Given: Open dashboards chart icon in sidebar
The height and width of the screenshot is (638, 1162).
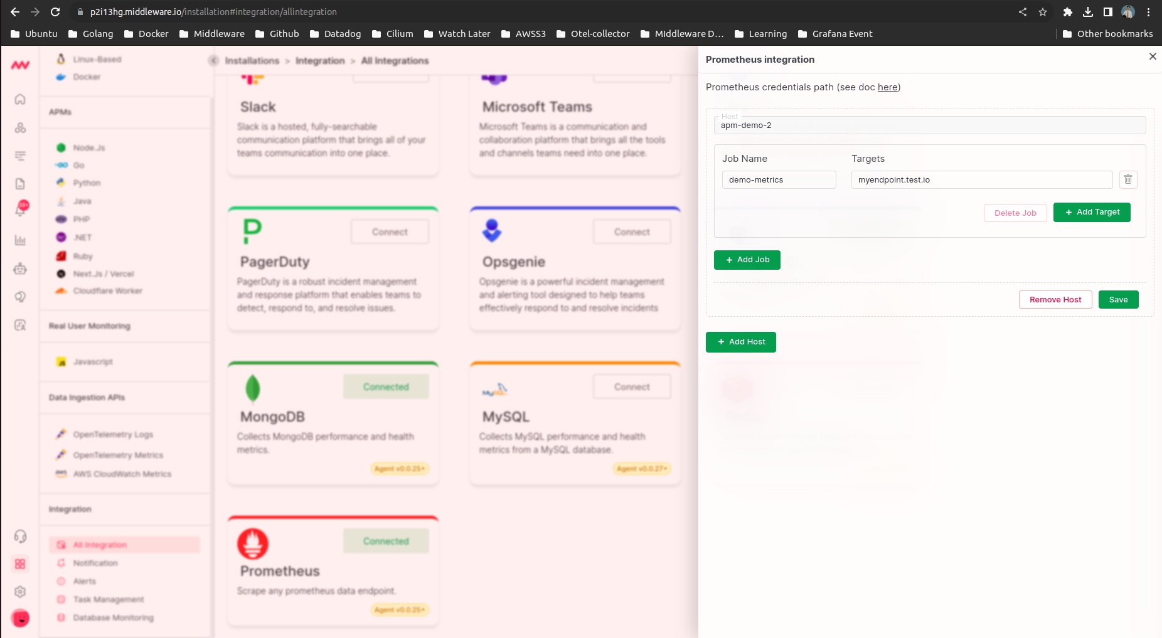Looking at the screenshot, I should (x=20, y=240).
